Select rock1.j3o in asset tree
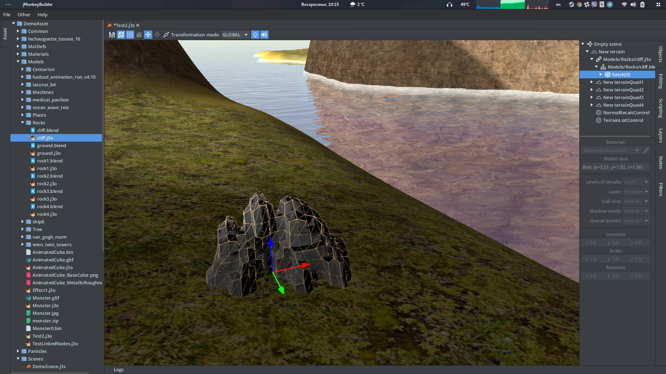The image size is (666, 374). [x=47, y=168]
